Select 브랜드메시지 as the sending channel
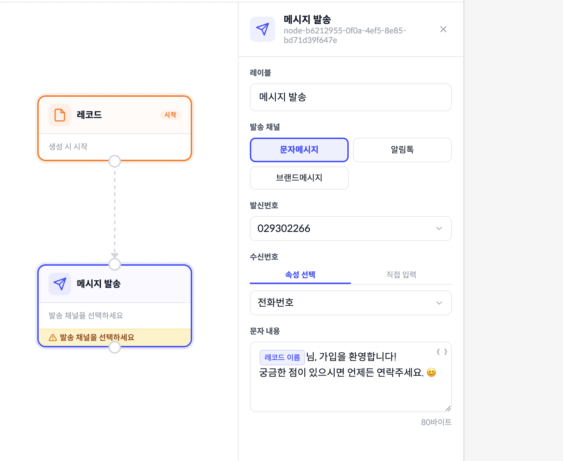The height and width of the screenshot is (461, 563). 299,178
